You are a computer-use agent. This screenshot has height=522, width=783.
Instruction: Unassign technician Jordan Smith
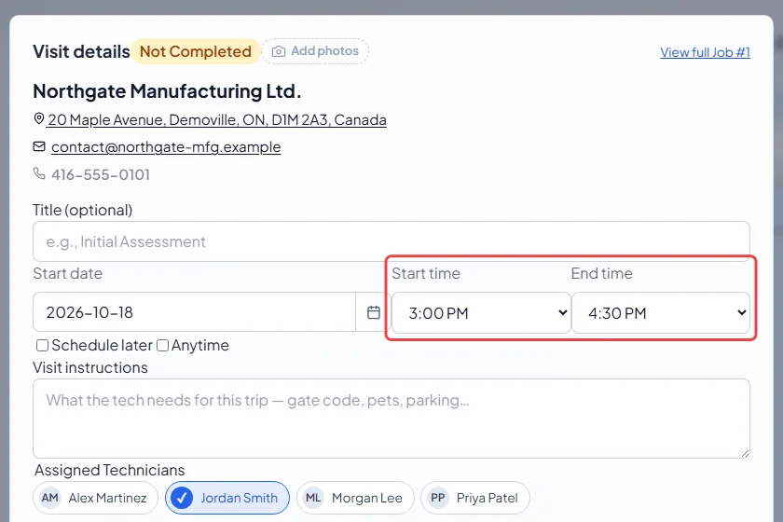(227, 498)
